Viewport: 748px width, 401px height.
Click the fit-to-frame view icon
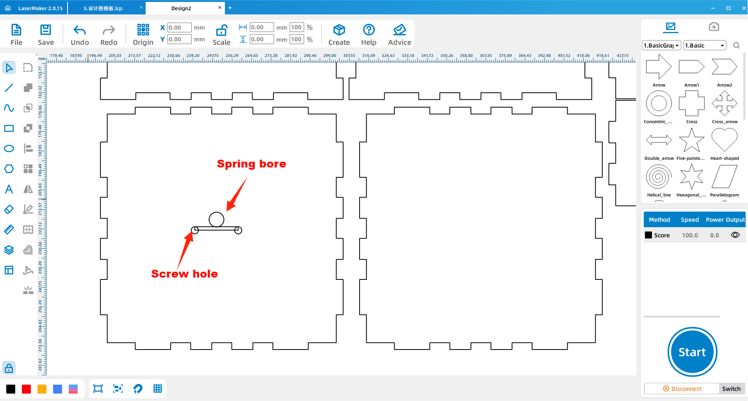98,389
